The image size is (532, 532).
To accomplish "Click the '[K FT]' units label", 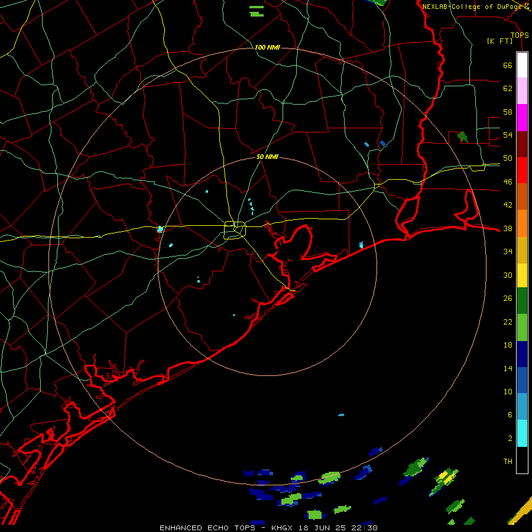I will click(499, 41).
